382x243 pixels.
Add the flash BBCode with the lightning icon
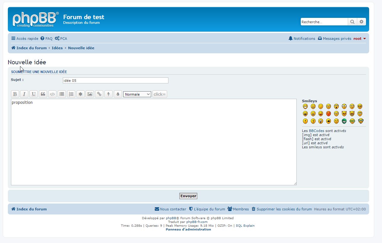(109, 94)
